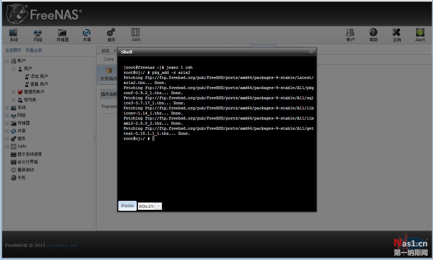This screenshot has height=260, width=433.
Task: Click the 系统 tree node icon
Action: tap(14, 108)
